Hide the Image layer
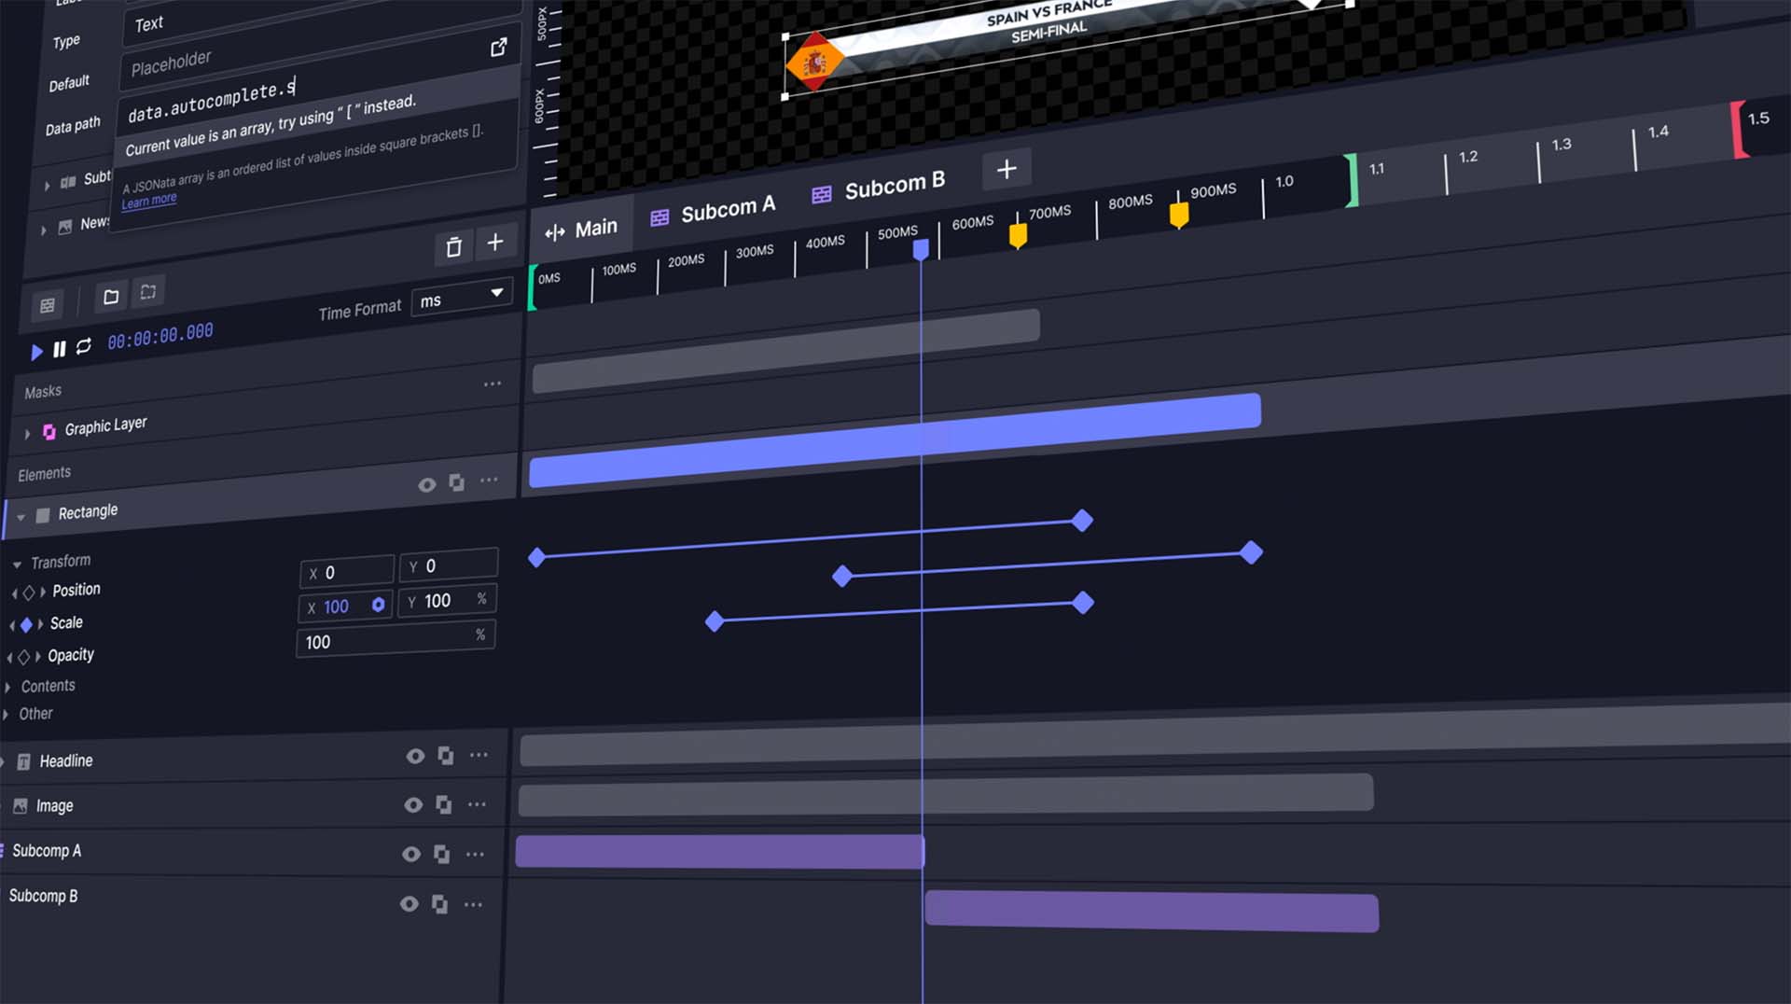This screenshot has height=1004, width=1791. click(413, 805)
